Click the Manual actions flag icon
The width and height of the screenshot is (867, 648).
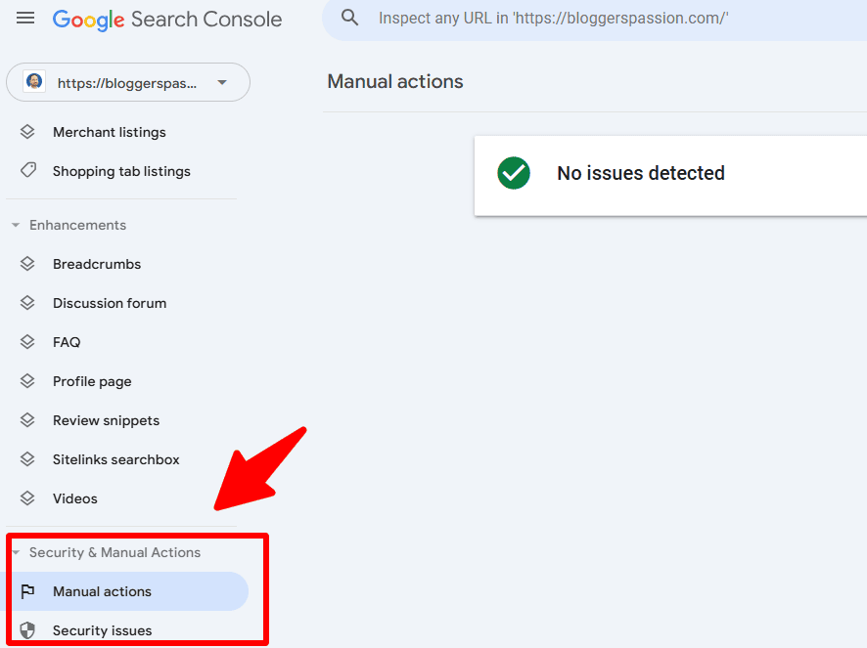coord(26,591)
